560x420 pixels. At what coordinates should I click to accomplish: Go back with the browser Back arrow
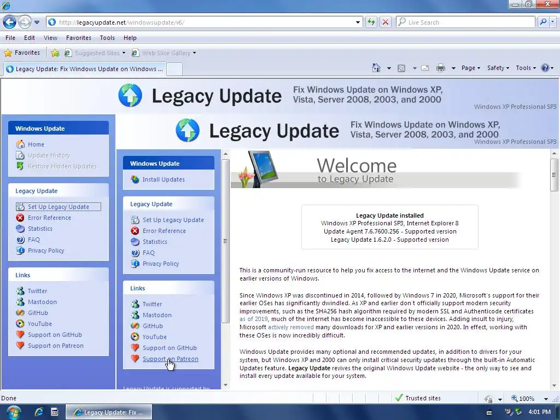point(10,22)
